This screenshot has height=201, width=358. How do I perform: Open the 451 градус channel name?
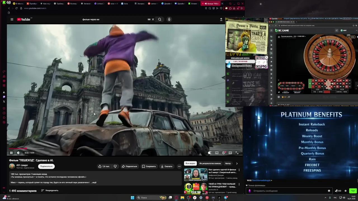coord(22,165)
